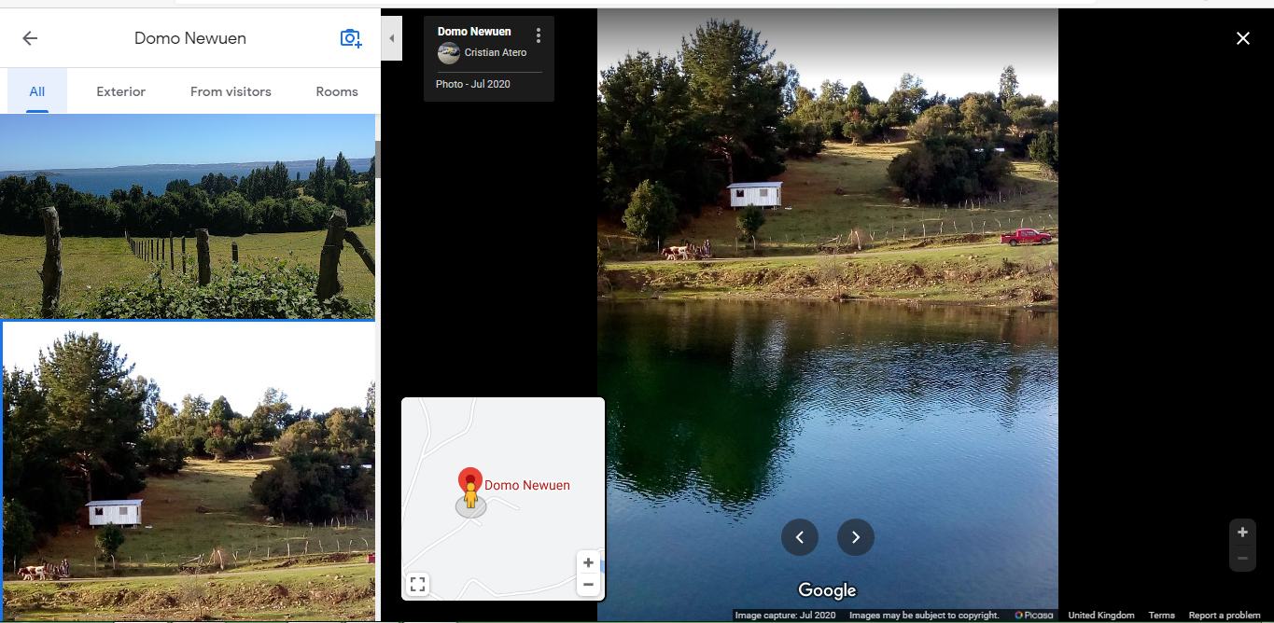Open the three-dot menu on Domo Newuen card
This screenshot has width=1274, height=623.
point(539,35)
